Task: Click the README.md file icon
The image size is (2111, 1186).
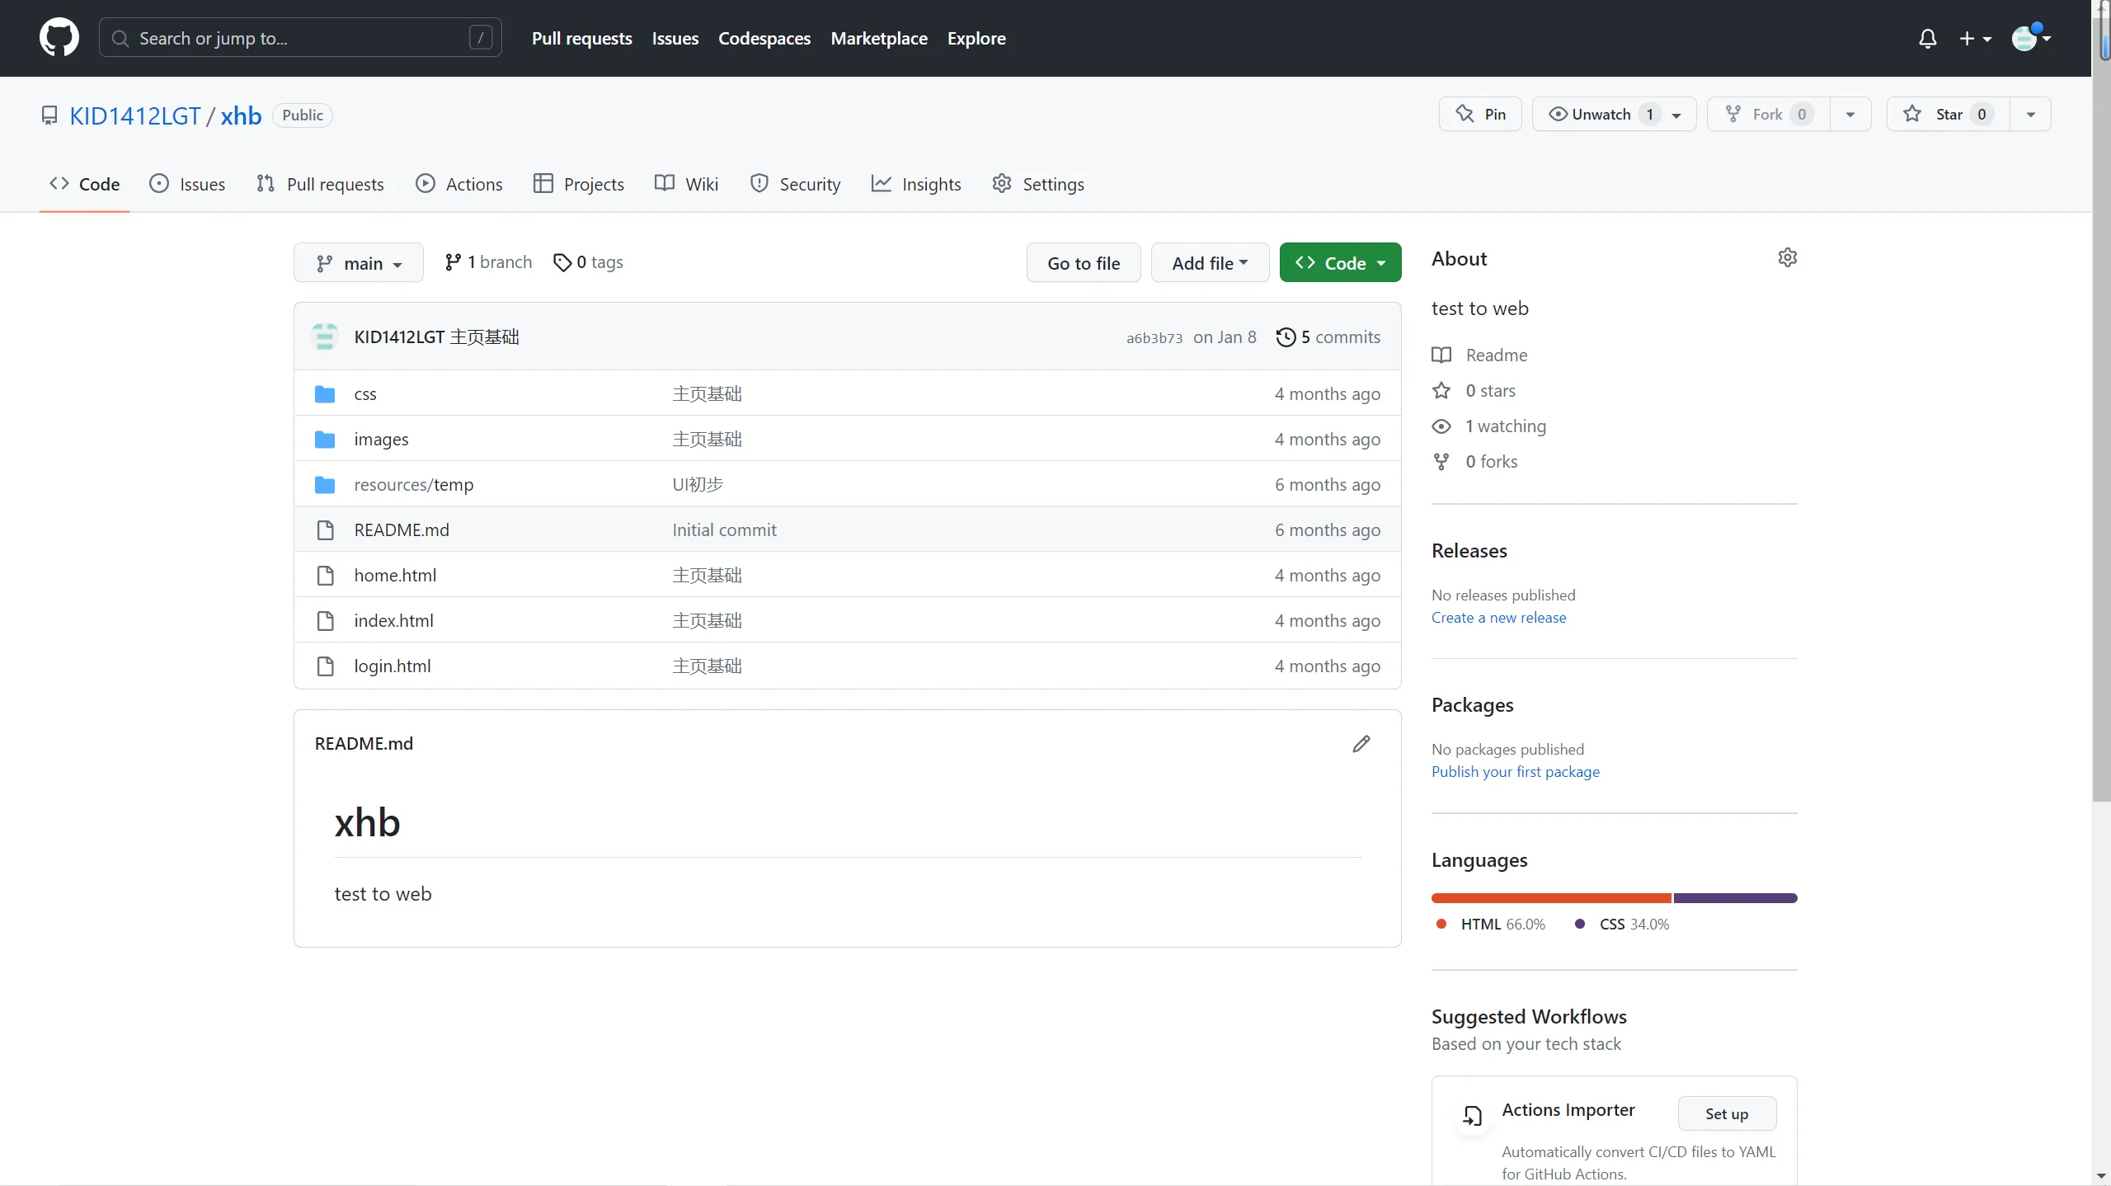Action: point(325,530)
